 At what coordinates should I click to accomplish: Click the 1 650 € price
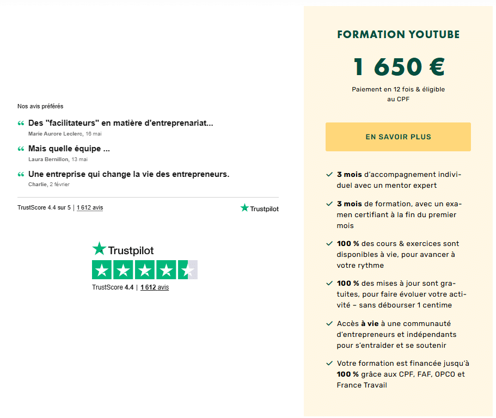(399, 67)
